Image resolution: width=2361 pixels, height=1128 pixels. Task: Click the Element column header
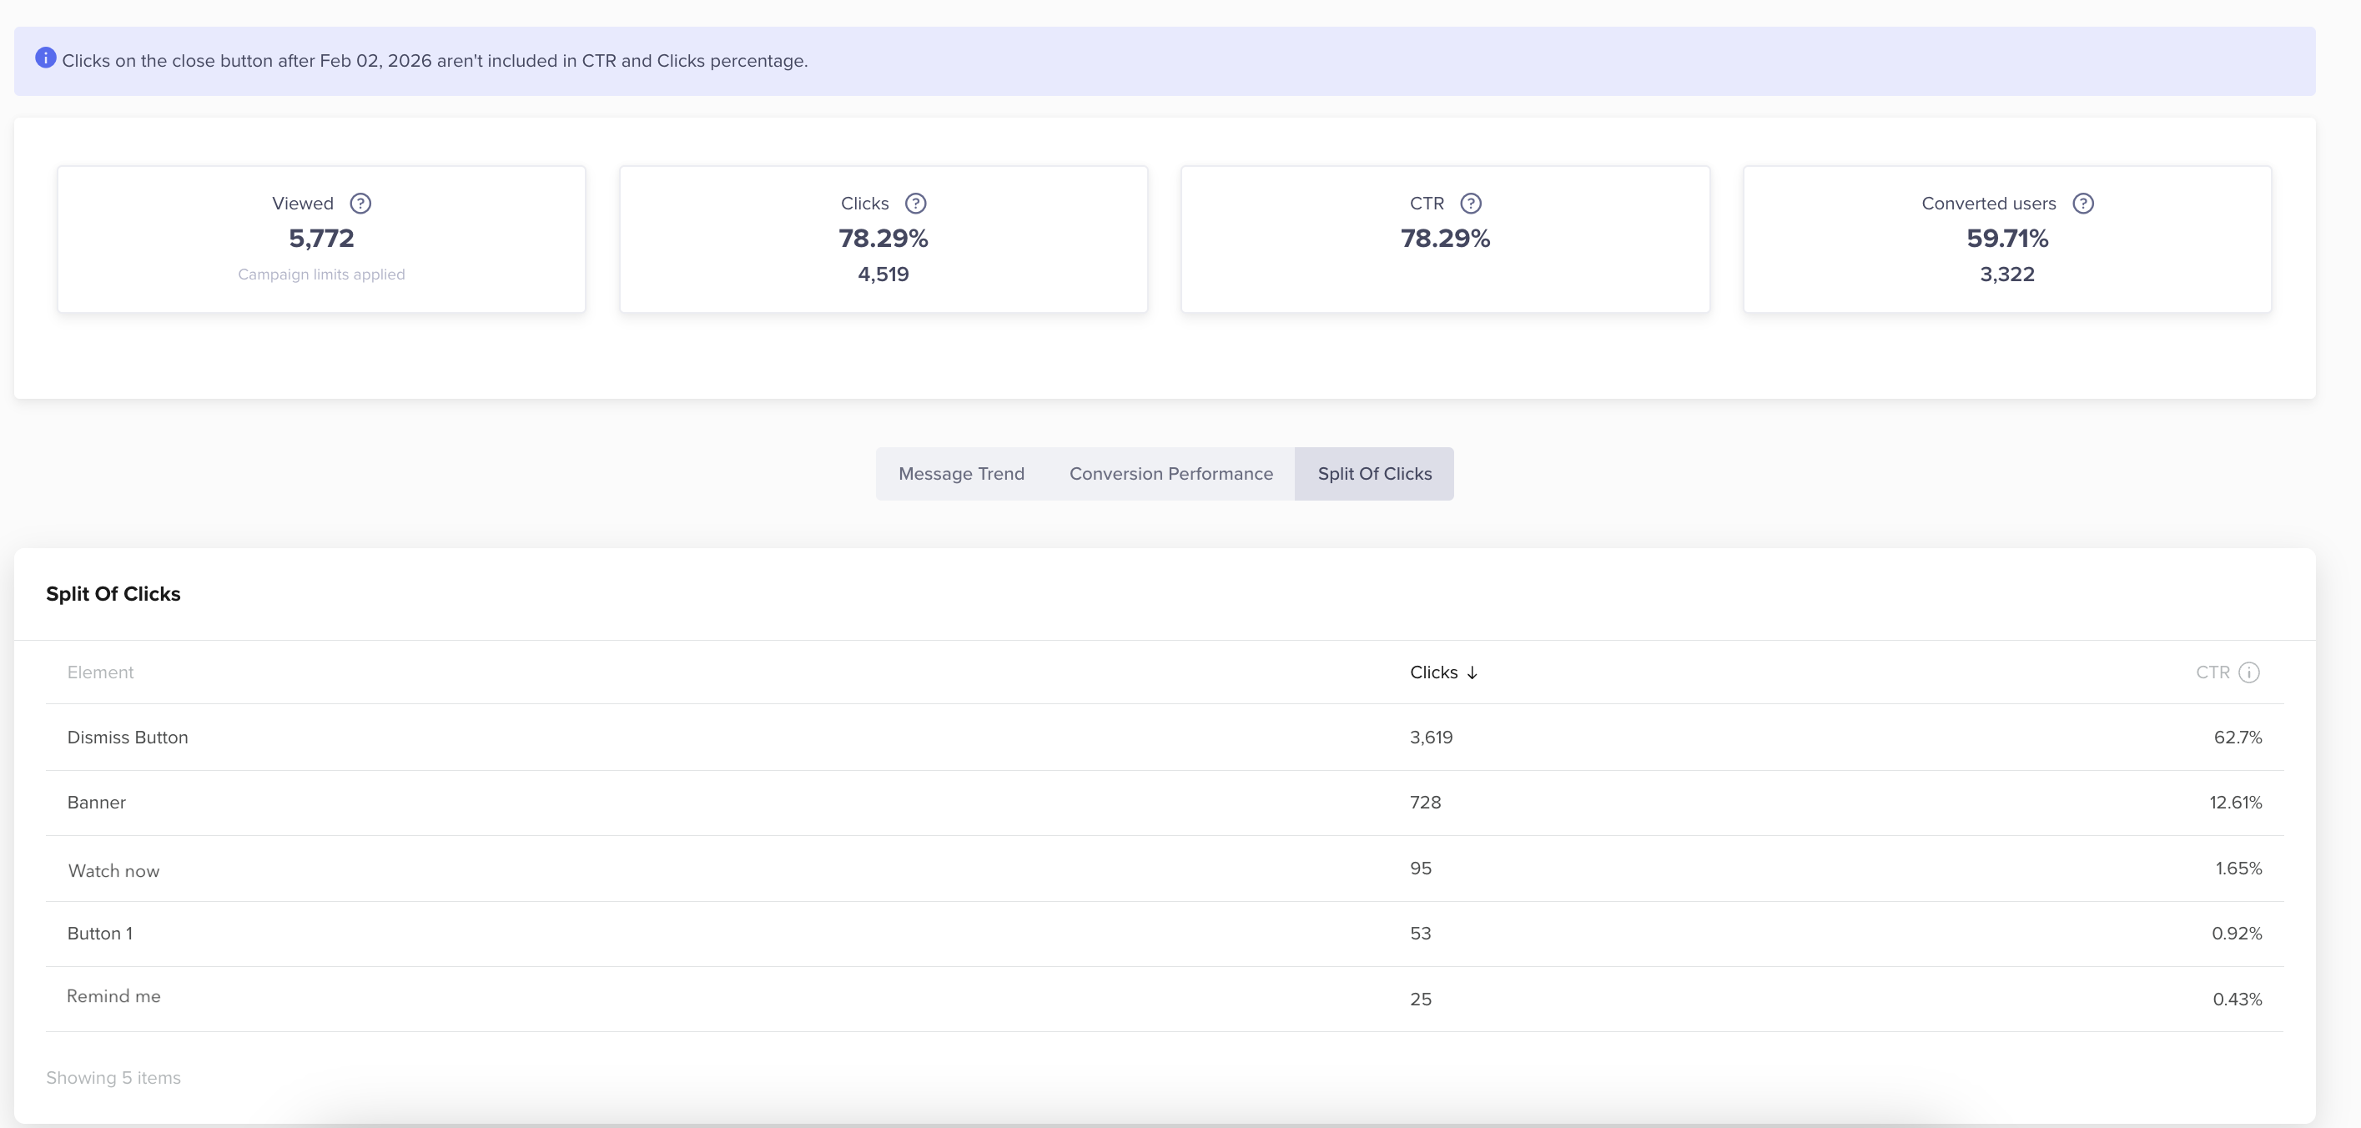click(100, 672)
